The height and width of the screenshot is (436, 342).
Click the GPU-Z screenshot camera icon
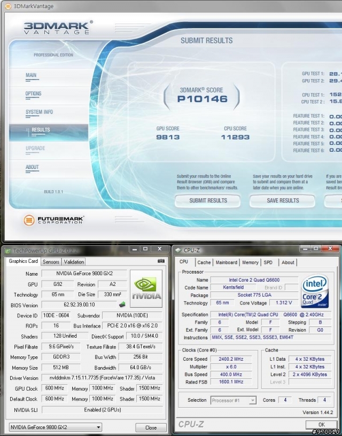point(161,261)
